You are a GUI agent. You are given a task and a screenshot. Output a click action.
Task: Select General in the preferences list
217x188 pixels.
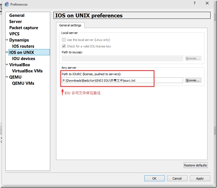tap(17, 15)
